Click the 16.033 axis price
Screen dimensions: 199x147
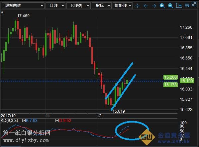tap(186, 89)
